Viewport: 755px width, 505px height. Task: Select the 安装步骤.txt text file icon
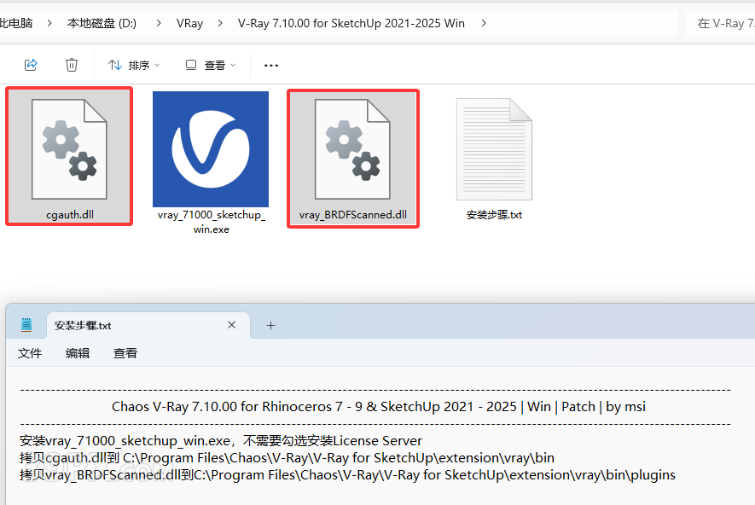coord(494,149)
